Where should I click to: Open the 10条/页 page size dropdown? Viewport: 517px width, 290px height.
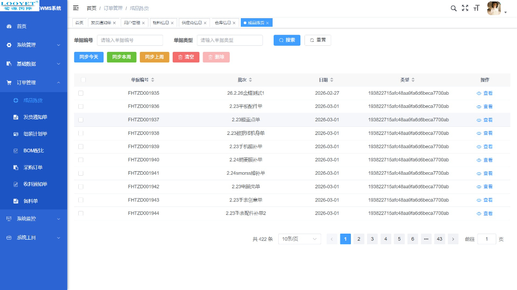tap(299, 239)
